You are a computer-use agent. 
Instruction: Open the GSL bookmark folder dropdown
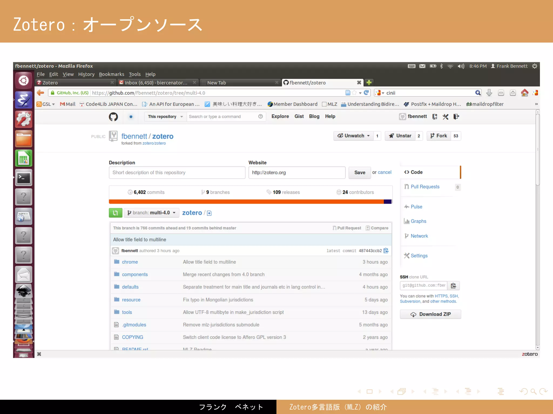[x=46, y=104]
